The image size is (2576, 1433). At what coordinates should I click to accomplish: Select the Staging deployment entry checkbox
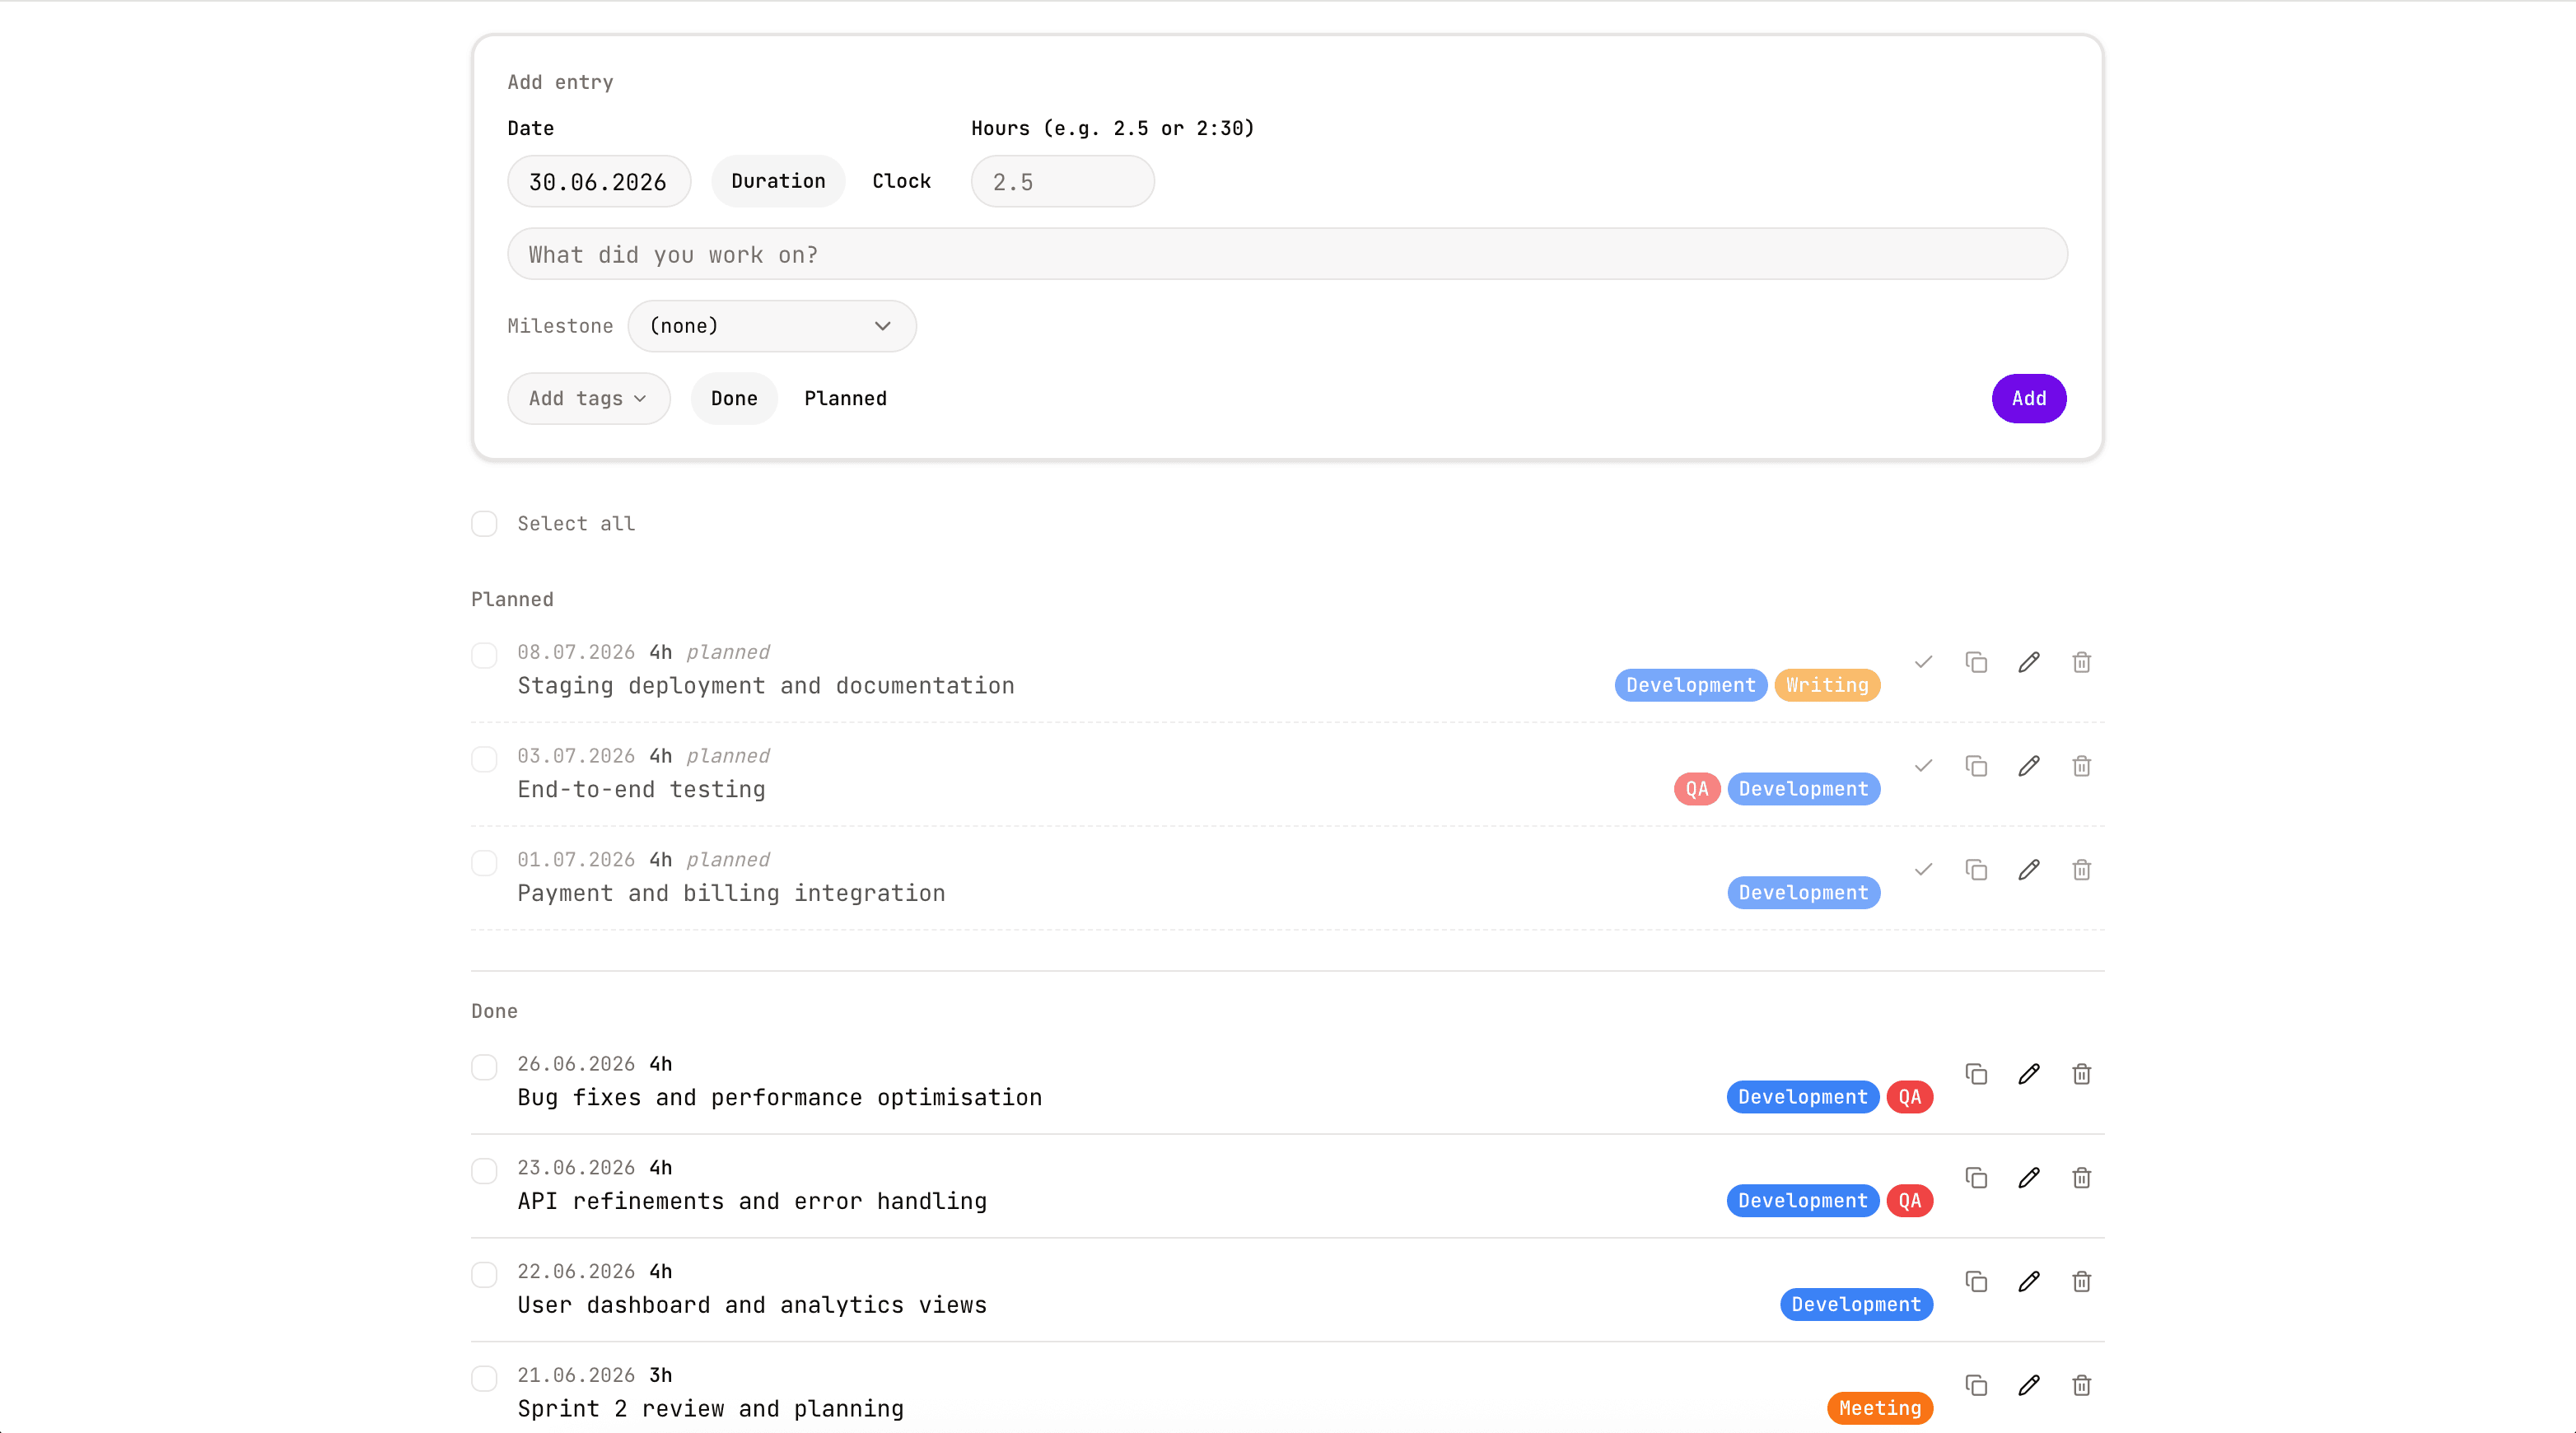click(484, 656)
